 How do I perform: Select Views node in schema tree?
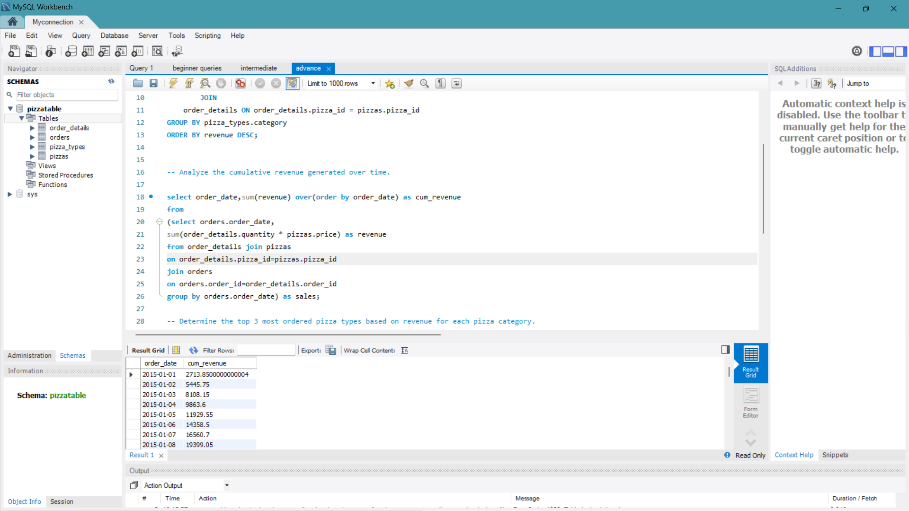47,166
